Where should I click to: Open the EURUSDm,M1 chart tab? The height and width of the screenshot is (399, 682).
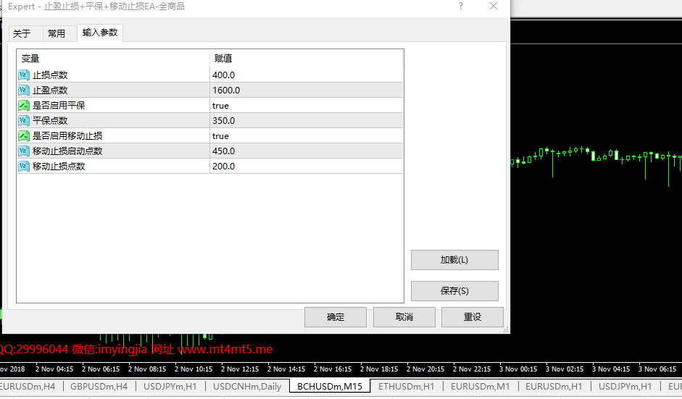tap(481, 387)
